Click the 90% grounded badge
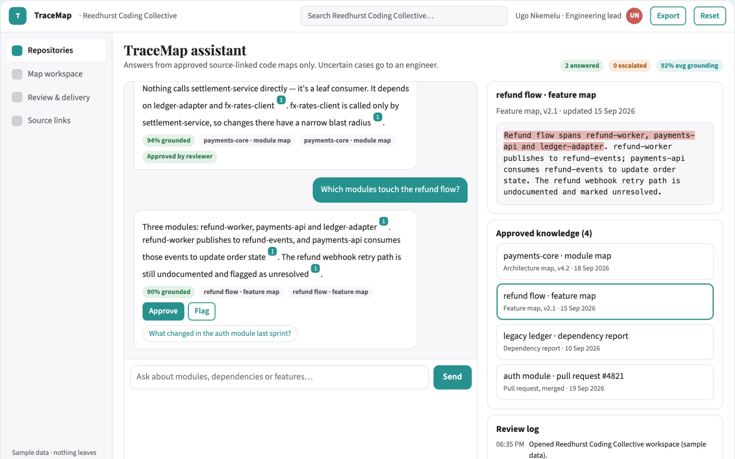This screenshot has width=735, height=459. coord(169,292)
